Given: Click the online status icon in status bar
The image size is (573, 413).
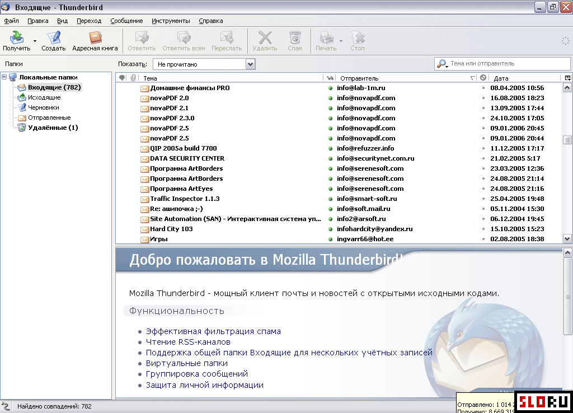Looking at the screenshot, I should 6,406.
